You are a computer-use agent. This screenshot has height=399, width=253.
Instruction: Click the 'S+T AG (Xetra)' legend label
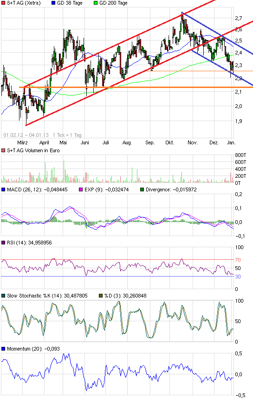pos(24,3)
